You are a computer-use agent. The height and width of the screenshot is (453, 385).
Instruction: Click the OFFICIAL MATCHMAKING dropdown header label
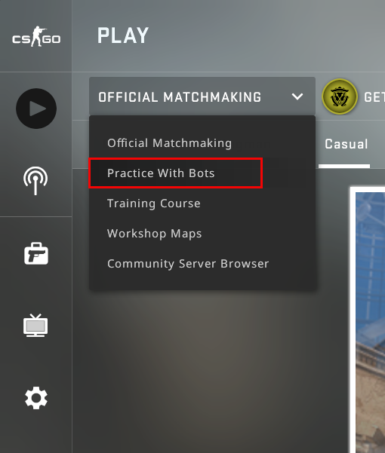tap(180, 97)
